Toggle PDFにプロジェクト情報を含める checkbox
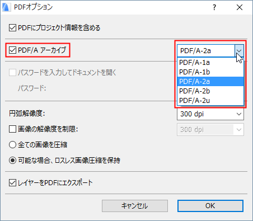Viewport: 253px width, 221px height. pyautogui.click(x=12, y=28)
